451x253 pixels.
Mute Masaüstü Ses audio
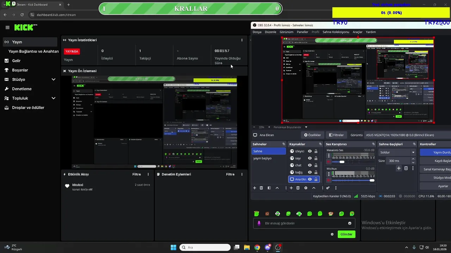tap(329, 162)
